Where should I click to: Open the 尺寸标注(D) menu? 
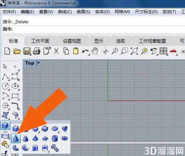pyautogui.click(x=146, y=12)
